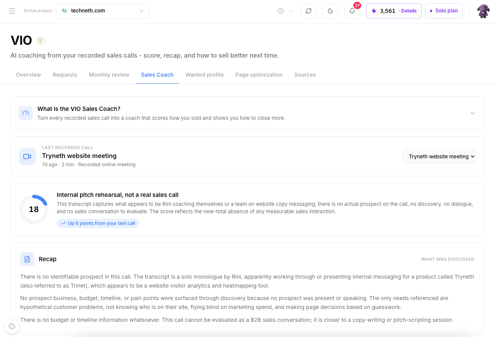Expand the chevron beside the help icon
Viewport: 496px width, 337px height.
pyautogui.click(x=291, y=11)
